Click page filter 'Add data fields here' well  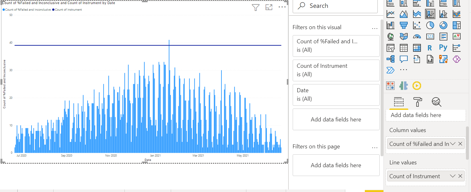tap(336, 165)
